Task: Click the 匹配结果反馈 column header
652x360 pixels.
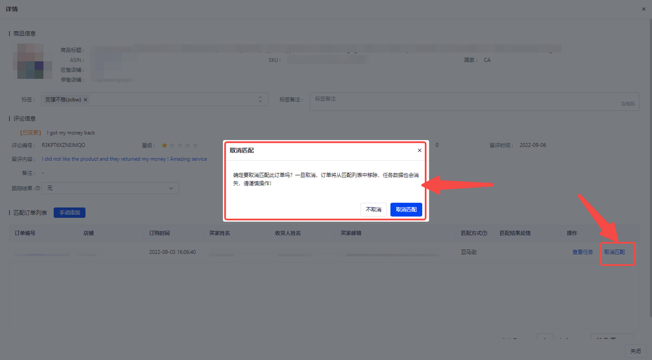Action: pos(515,233)
